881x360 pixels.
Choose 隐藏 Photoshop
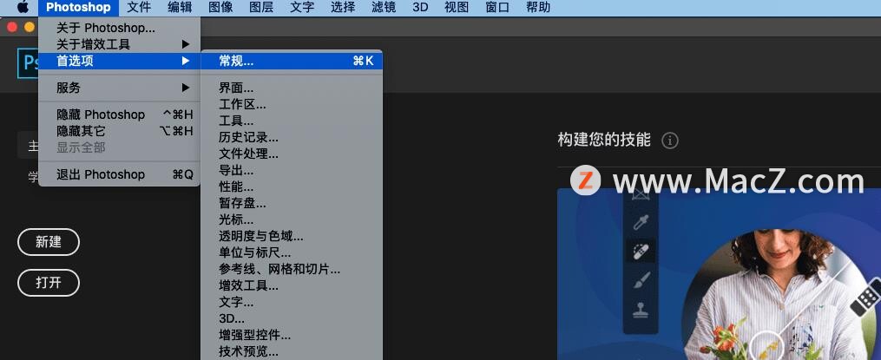coord(119,115)
